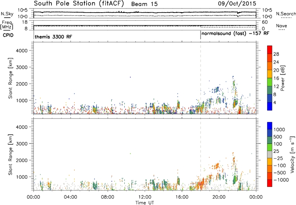Click the '20:00' time axis tick label
296x205 pixels.
[x=219, y=197]
